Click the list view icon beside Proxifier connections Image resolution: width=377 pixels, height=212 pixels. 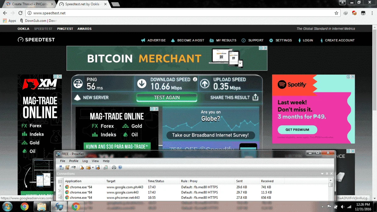point(60,182)
